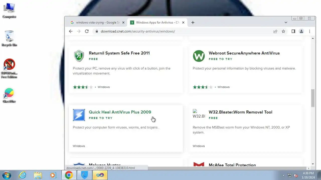Open Quick Heal AntiVirus Plus 2009 link
Viewport: 321px width, 180px height.
coord(120,112)
